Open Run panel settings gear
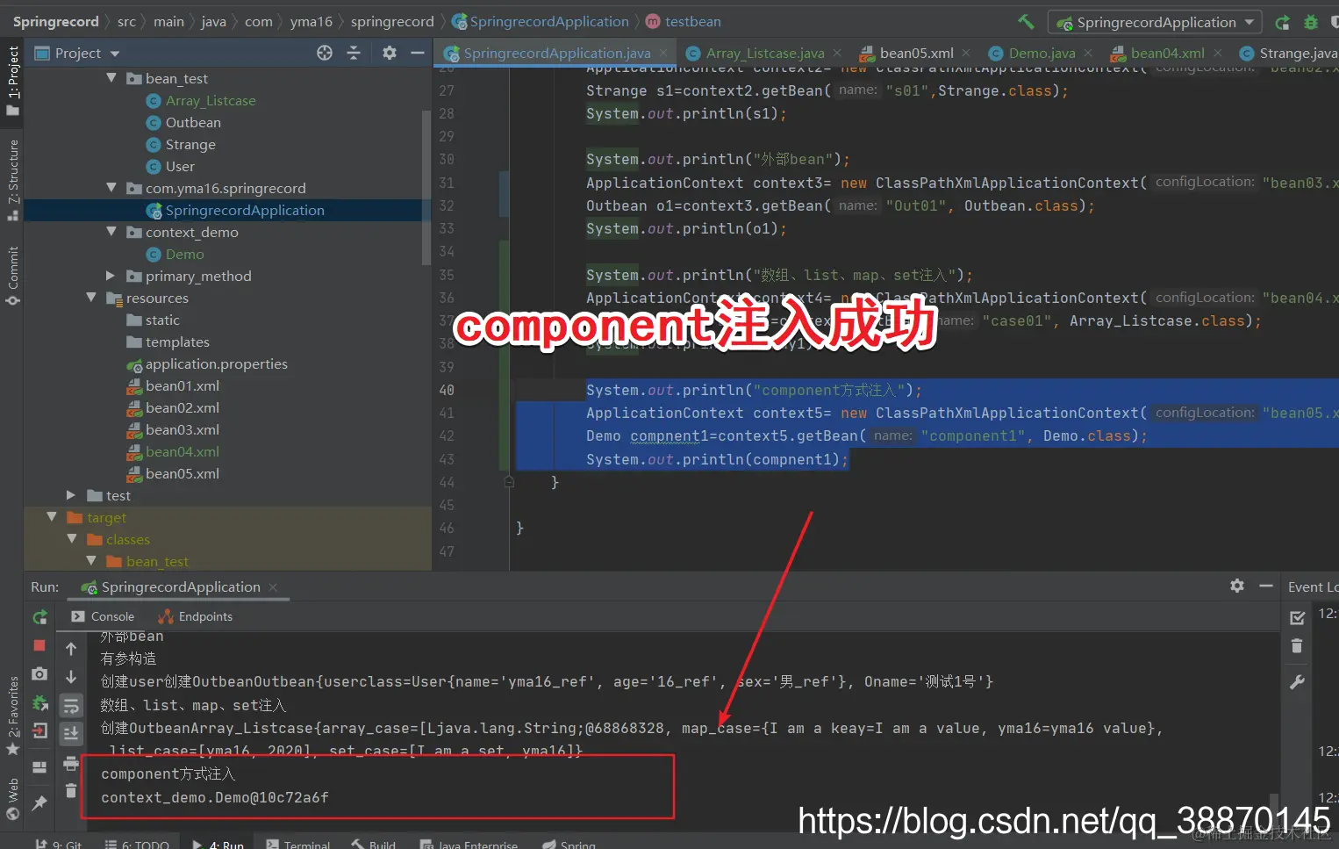The image size is (1339, 849). [1237, 586]
